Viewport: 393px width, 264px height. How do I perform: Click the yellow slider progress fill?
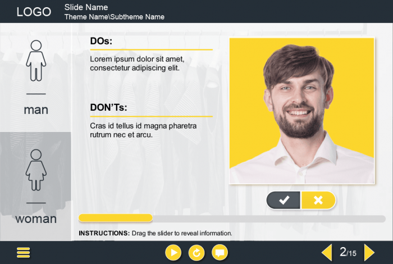tap(116, 218)
